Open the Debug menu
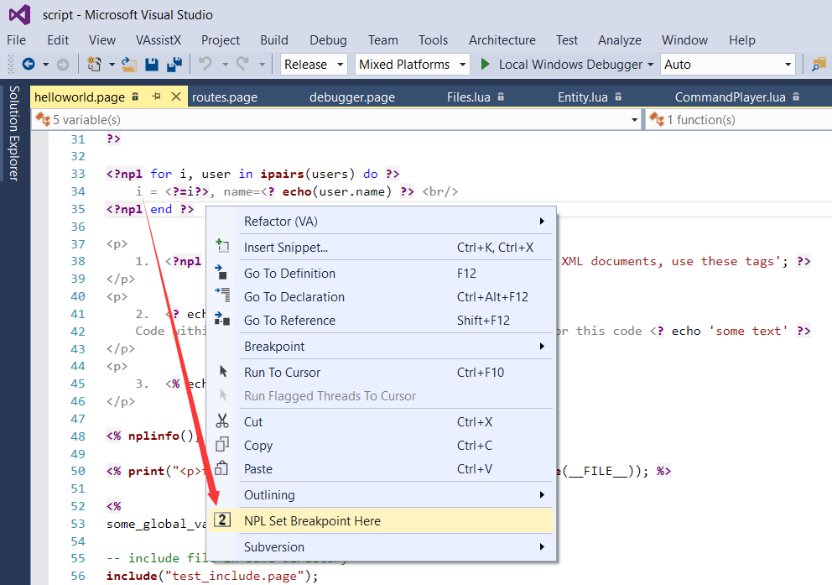The image size is (832, 585). (x=327, y=39)
